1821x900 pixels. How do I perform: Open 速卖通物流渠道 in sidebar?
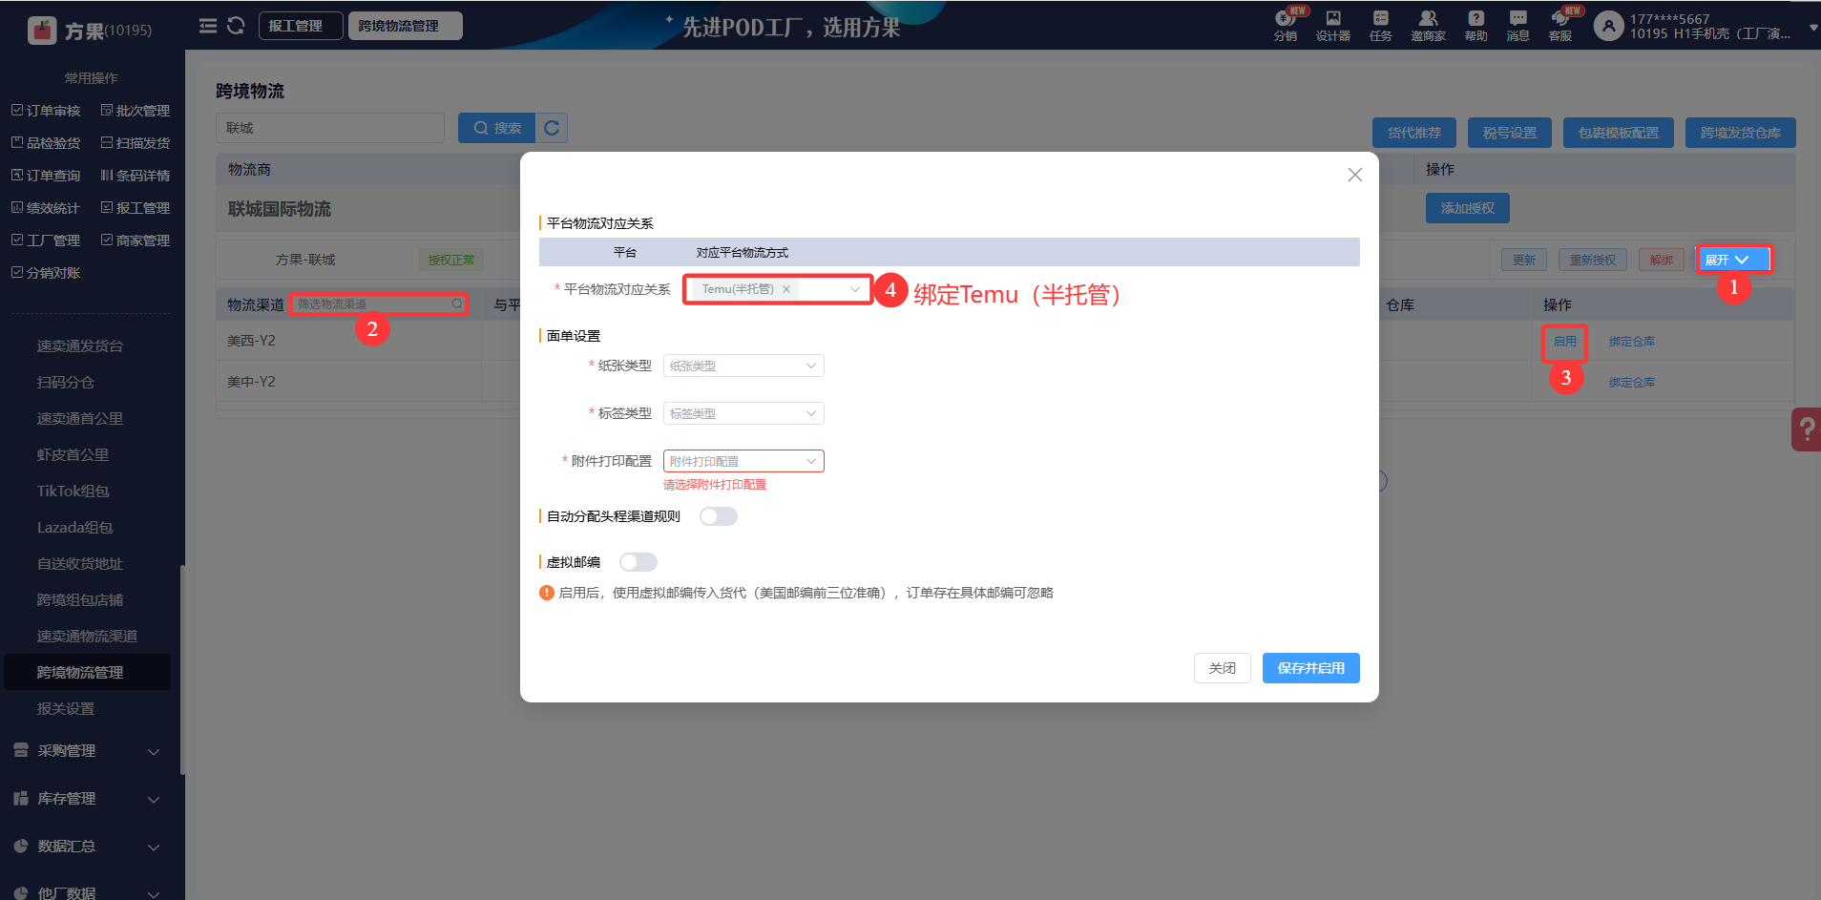[87, 637]
